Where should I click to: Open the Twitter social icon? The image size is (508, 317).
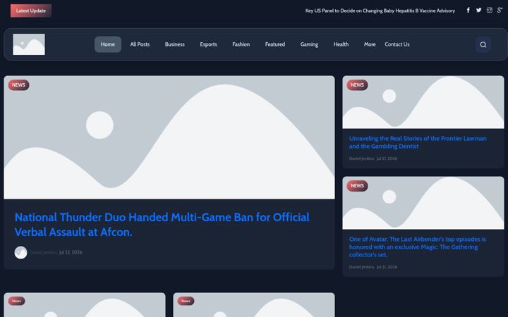(478, 11)
